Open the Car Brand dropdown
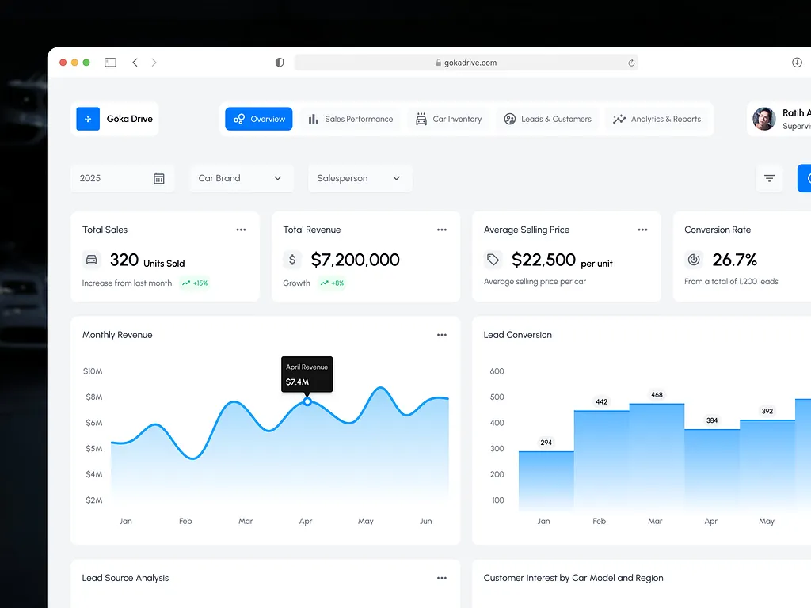 click(x=242, y=178)
